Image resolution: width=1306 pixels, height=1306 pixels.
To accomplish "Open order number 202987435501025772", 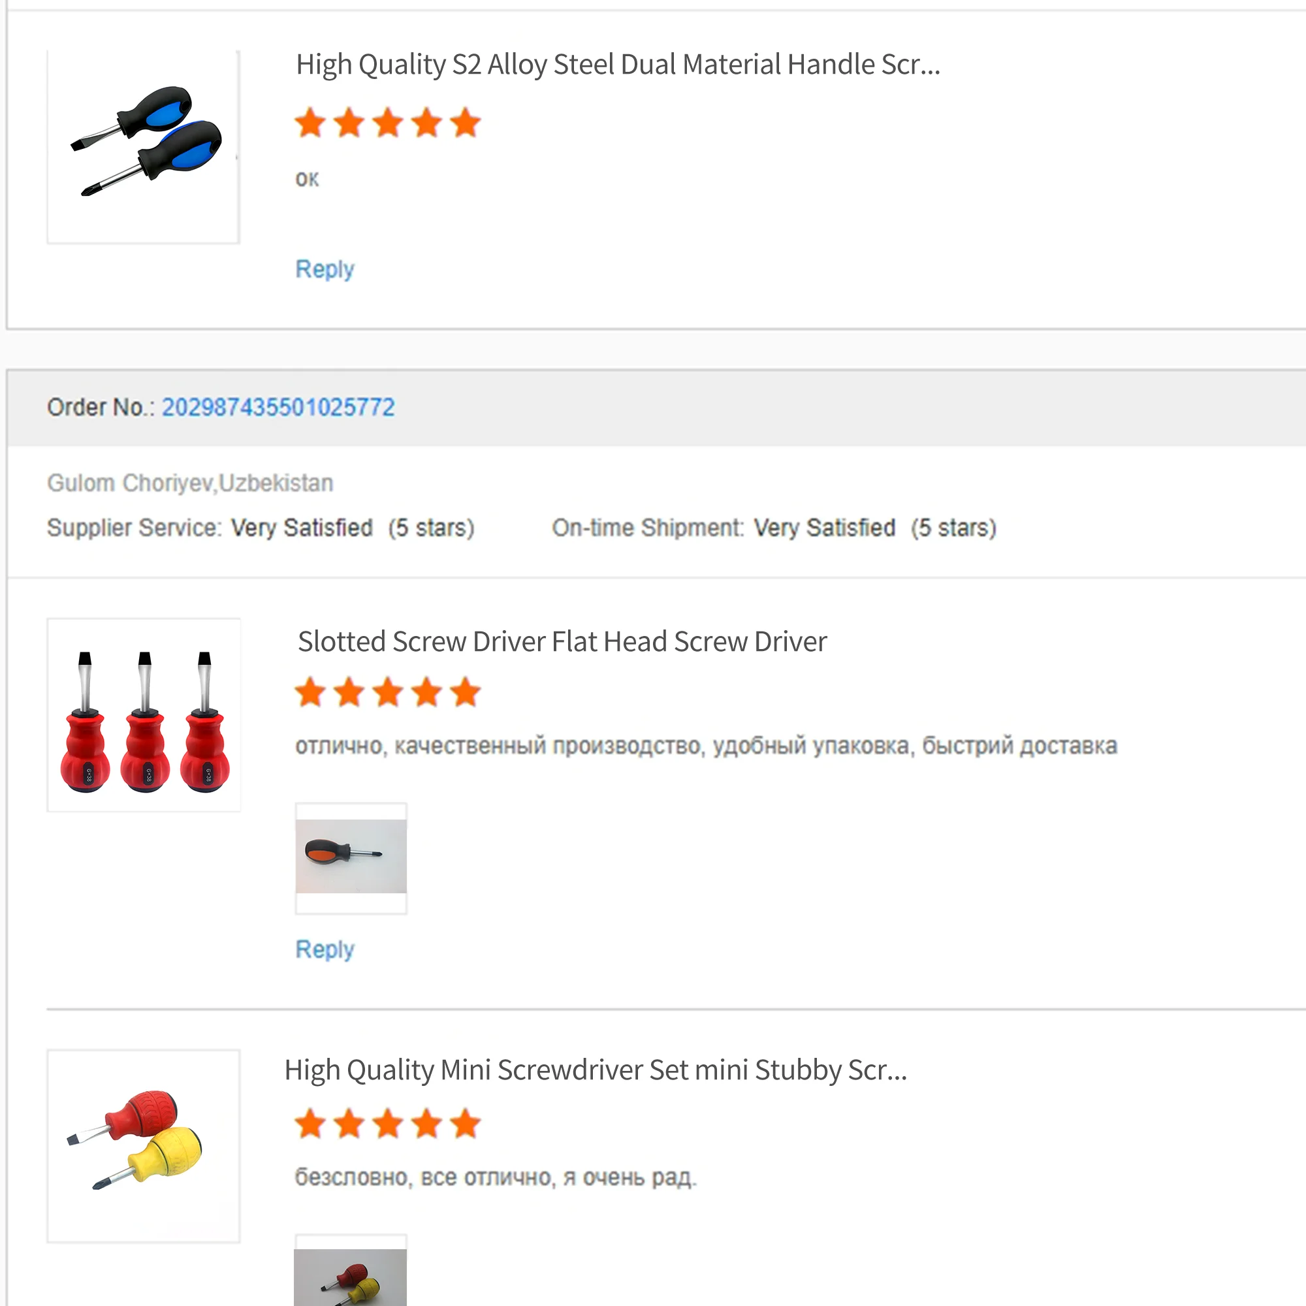I will click(278, 407).
